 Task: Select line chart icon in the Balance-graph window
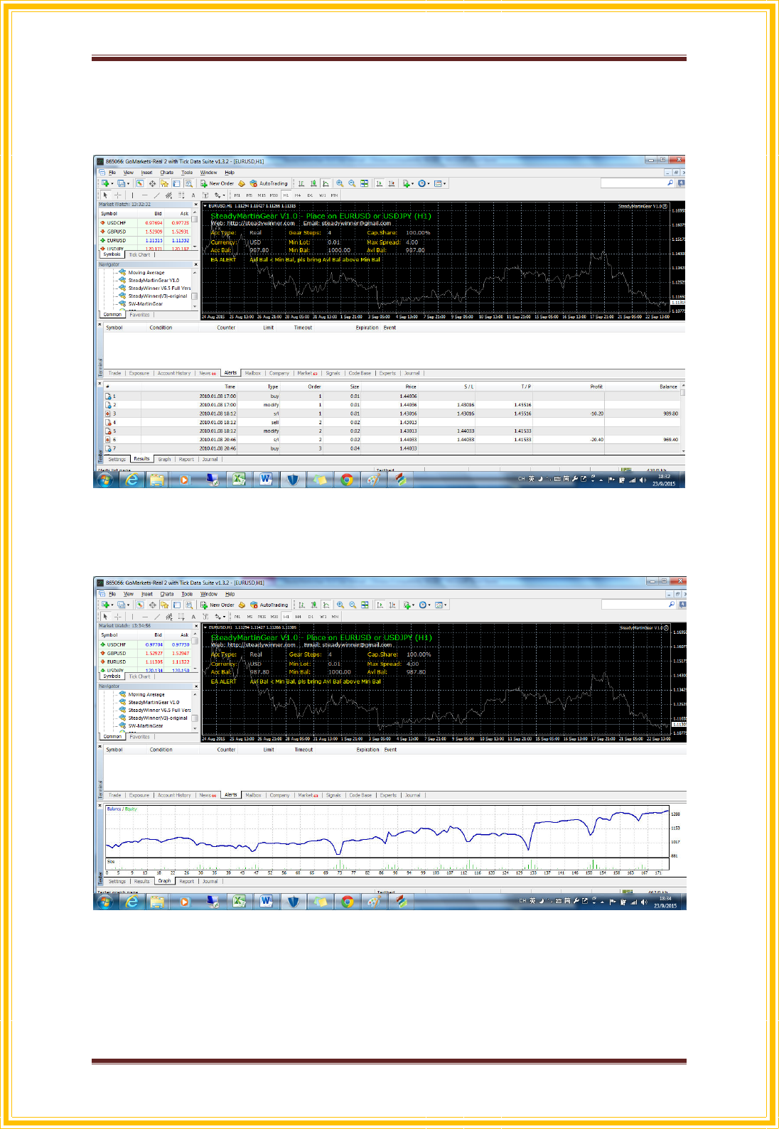pos(326,605)
